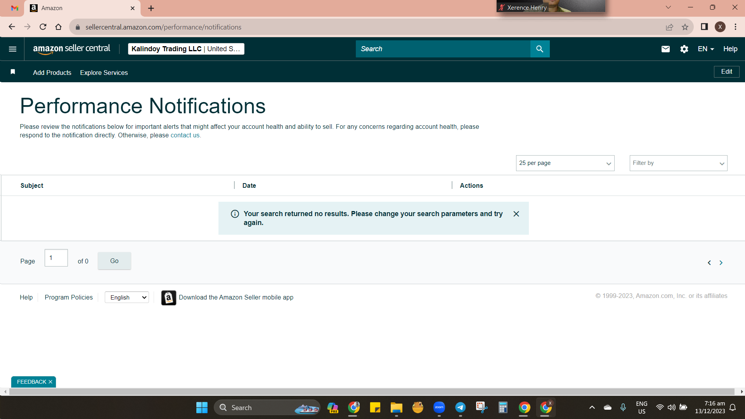Open the Chrome profile avatar
This screenshot has height=419, width=745.
click(x=720, y=27)
